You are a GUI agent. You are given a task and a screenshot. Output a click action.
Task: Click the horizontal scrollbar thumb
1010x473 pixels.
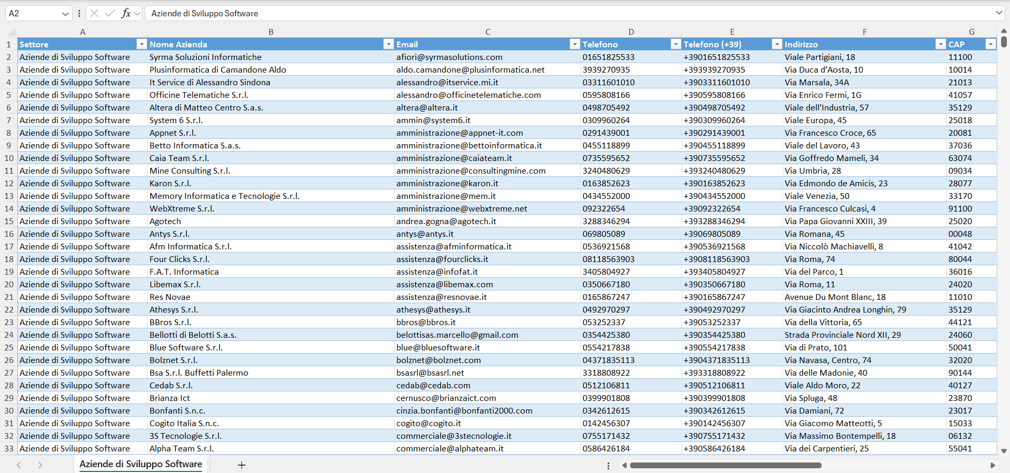[x=725, y=465]
